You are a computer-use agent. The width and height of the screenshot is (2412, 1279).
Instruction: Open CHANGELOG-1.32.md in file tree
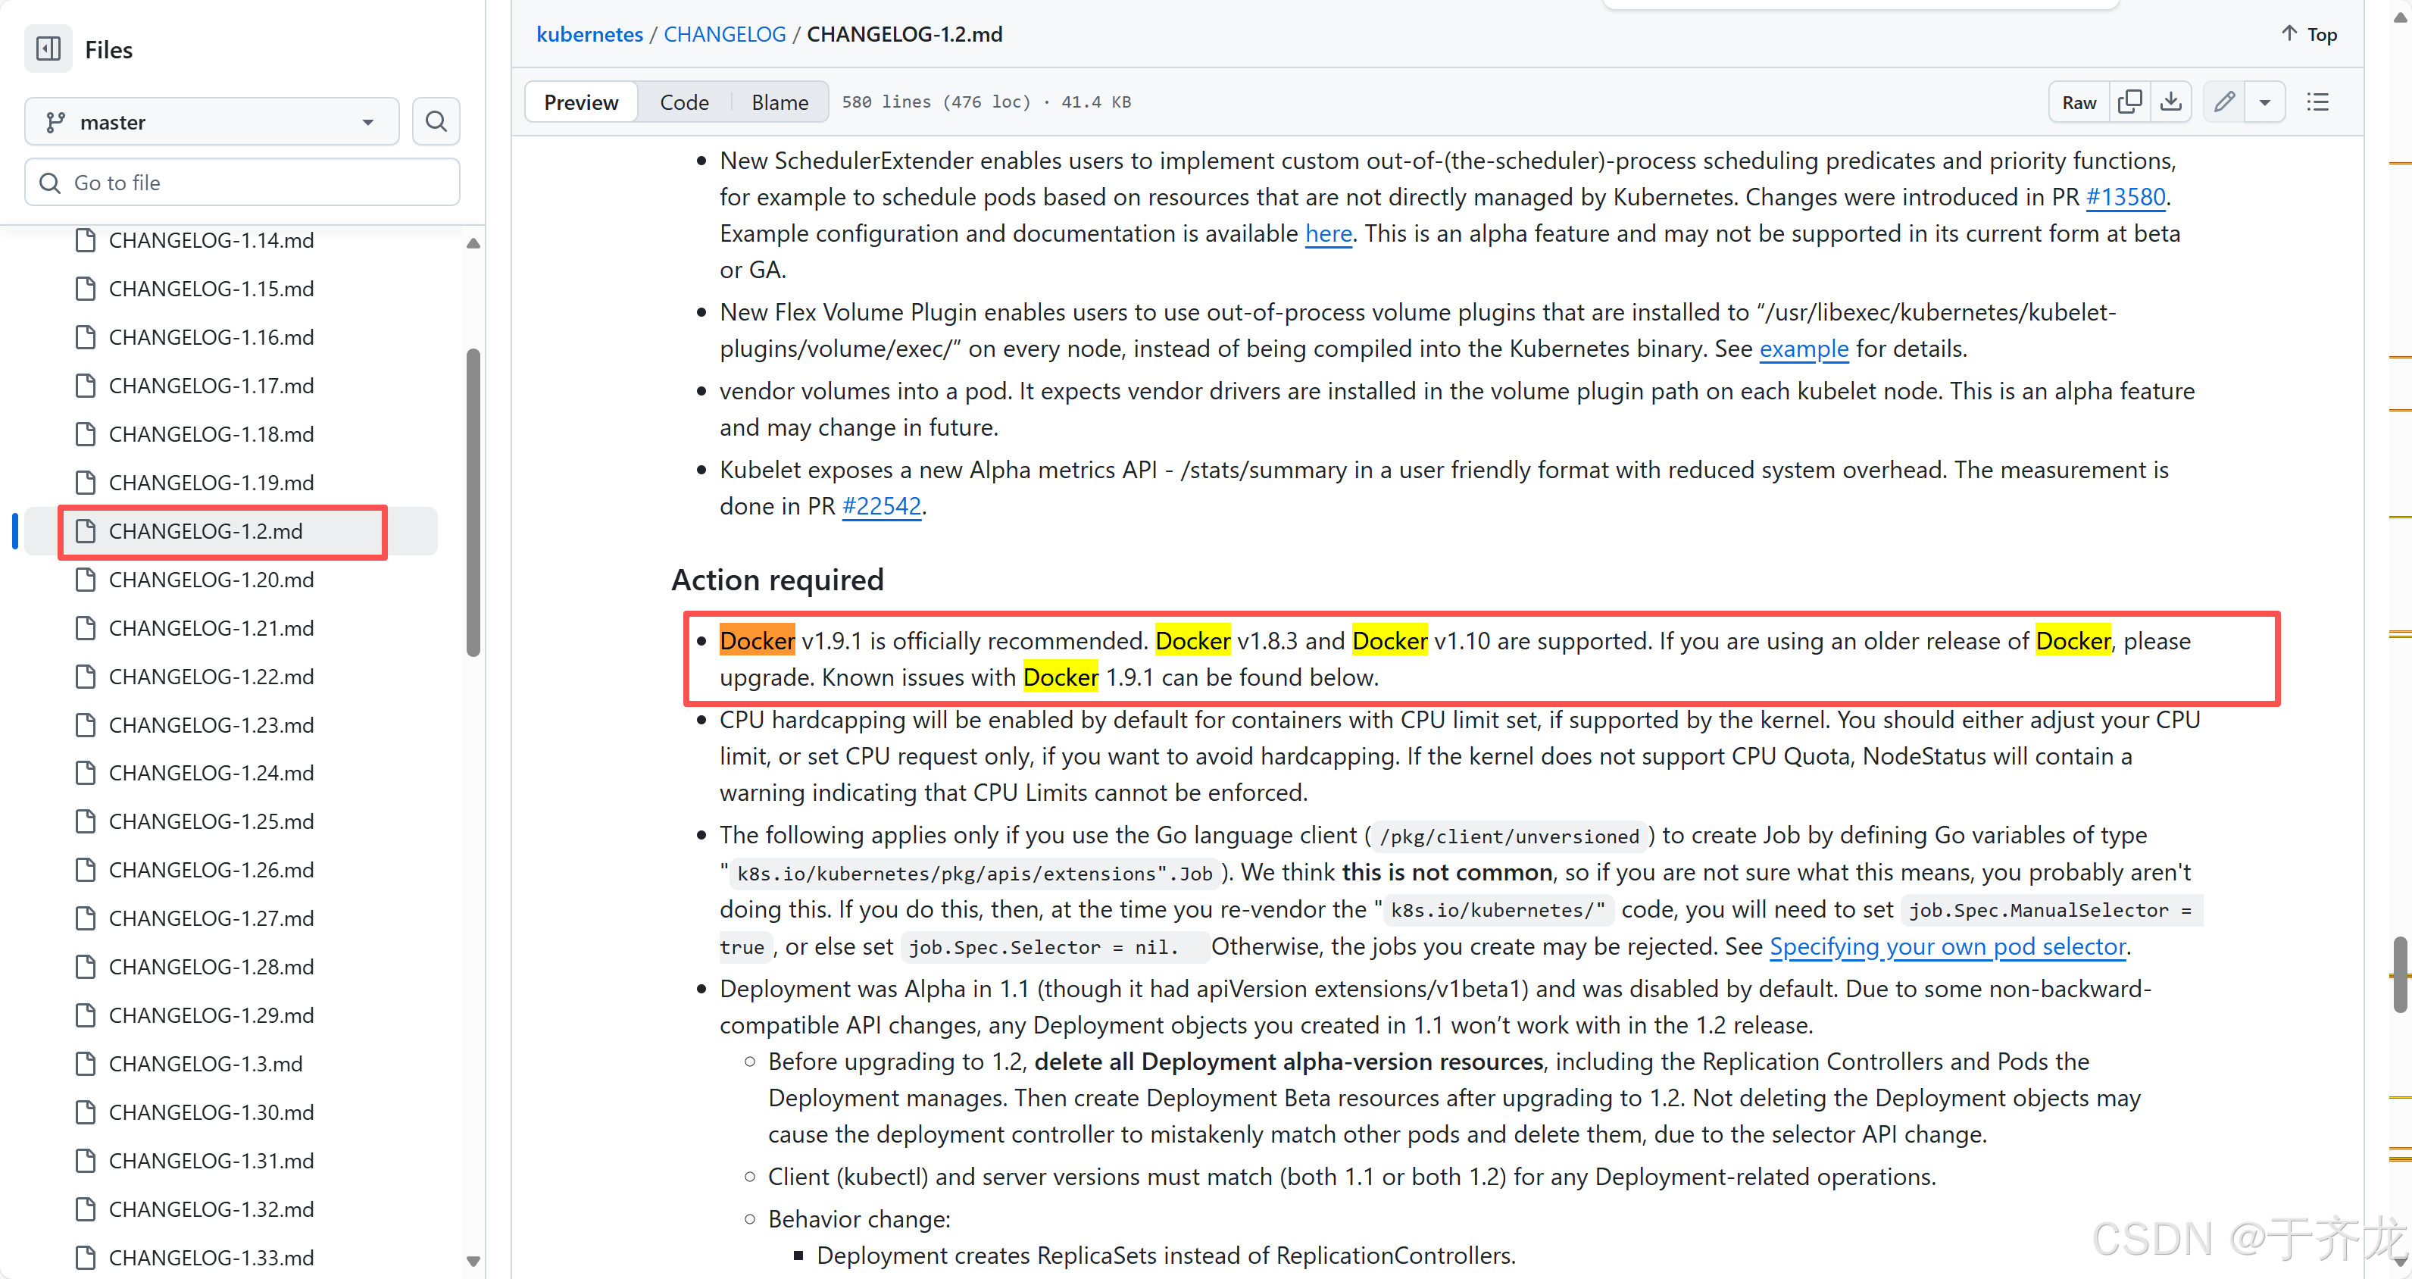pyautogui.click(x=211, y=1210)
